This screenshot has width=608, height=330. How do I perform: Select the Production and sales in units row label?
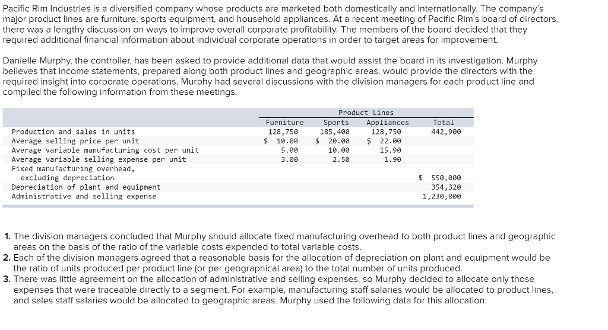[73, 132]
